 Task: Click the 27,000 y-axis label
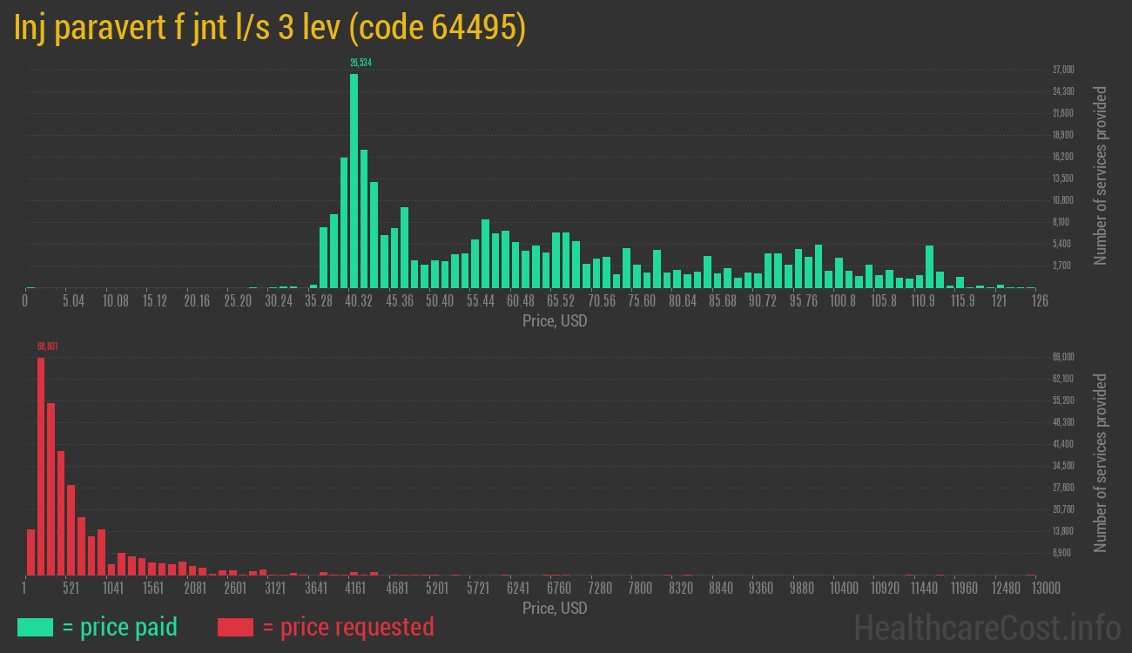pos(1063,70)
